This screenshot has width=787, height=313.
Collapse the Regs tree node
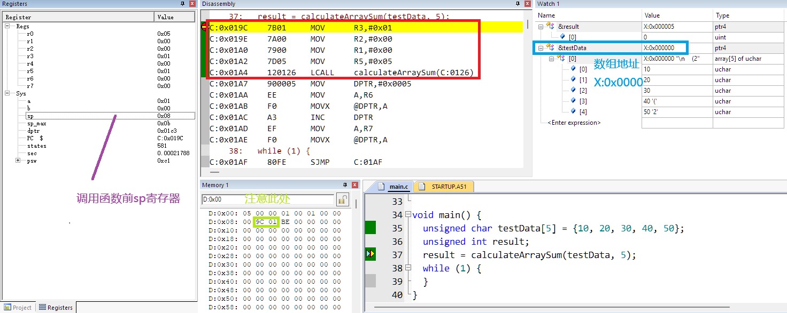click(7, 26)
